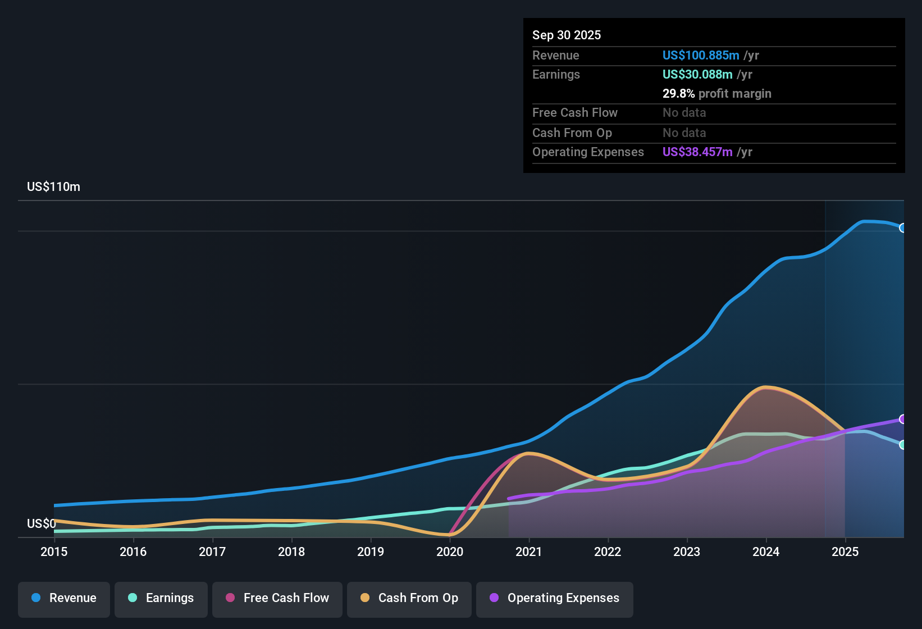Screen dimensions: 922x629
Task: Click the US$38.457m operating expenses value
Action: 697,152
